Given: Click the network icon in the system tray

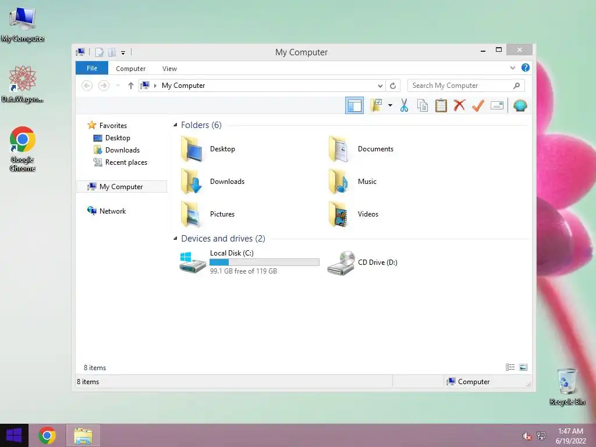Looking at the screenshot, I should click(541, 435).
